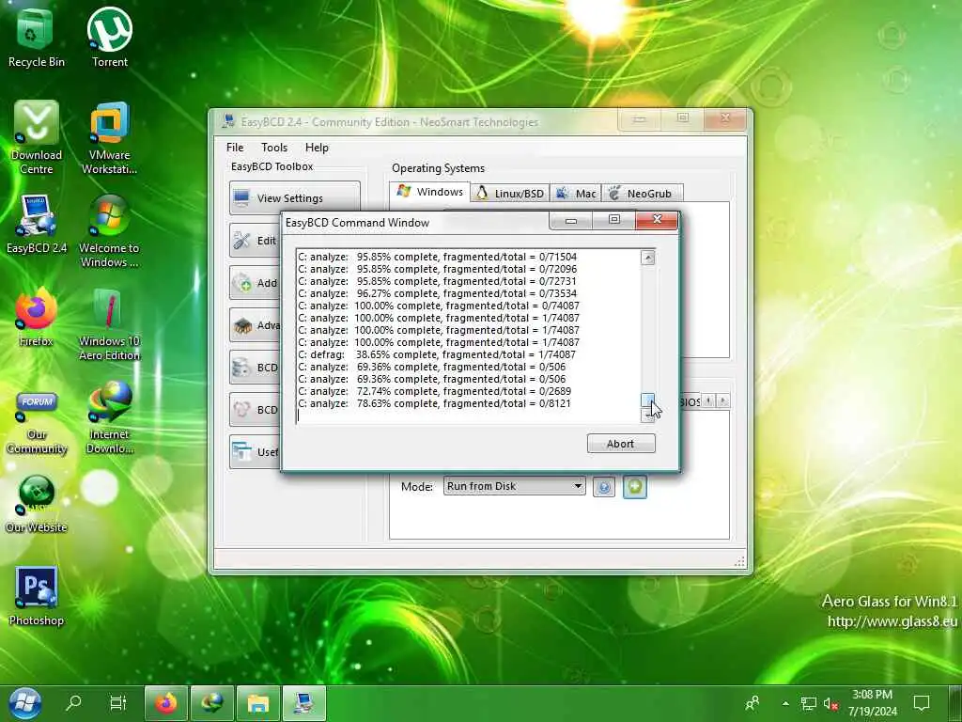Open the Tools menu in EasyBCD
Image resolution: width=962 pixels, height=722 pixels.
(x=274, y=148)
